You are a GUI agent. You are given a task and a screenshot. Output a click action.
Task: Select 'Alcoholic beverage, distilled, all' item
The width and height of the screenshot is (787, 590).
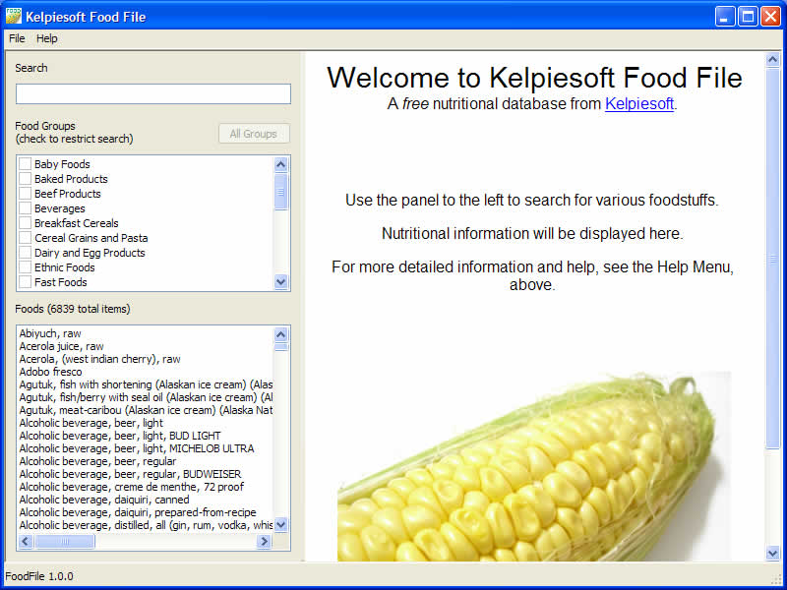click(146, 525)
